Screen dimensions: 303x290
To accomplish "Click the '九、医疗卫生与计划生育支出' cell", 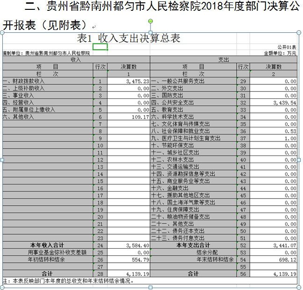I will (193, 138).
